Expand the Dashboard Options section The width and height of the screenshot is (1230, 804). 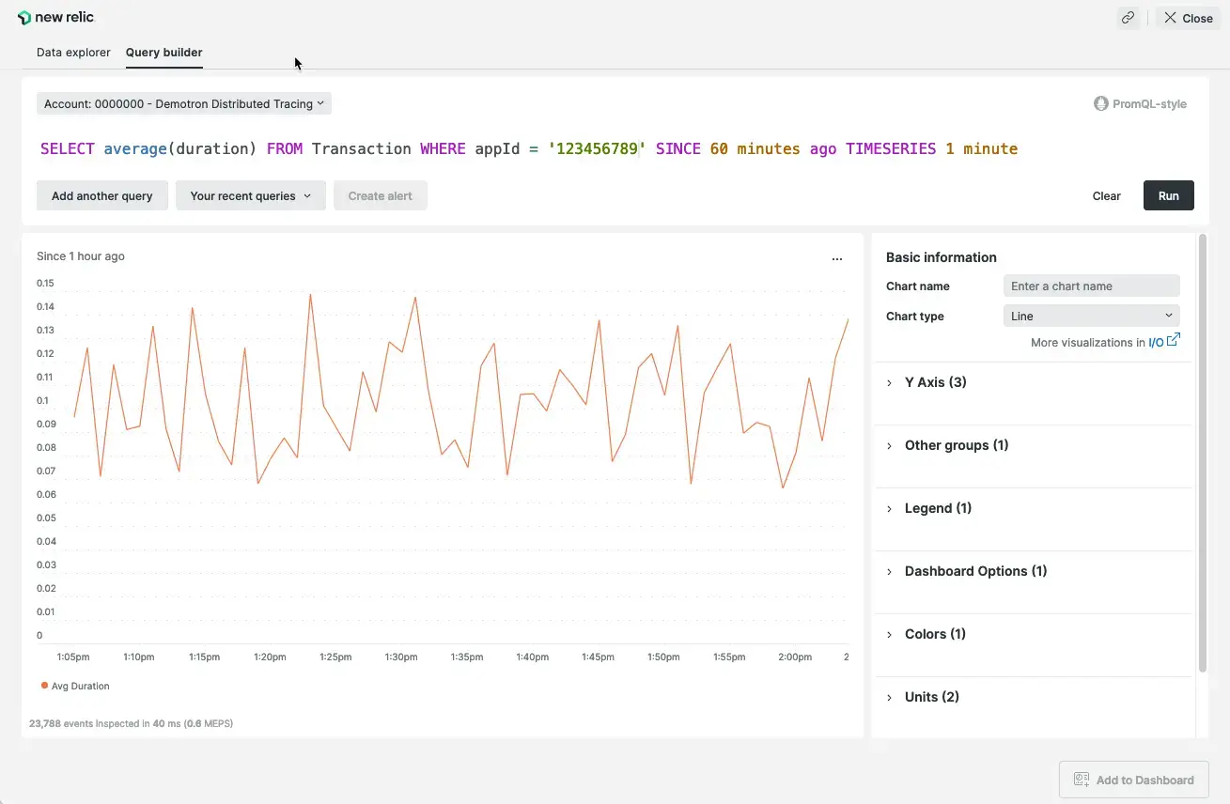coord(974,571)
